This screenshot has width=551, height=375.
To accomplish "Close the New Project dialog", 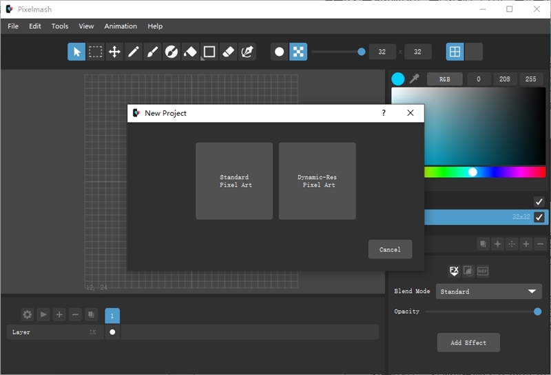I will click(410, 113).
